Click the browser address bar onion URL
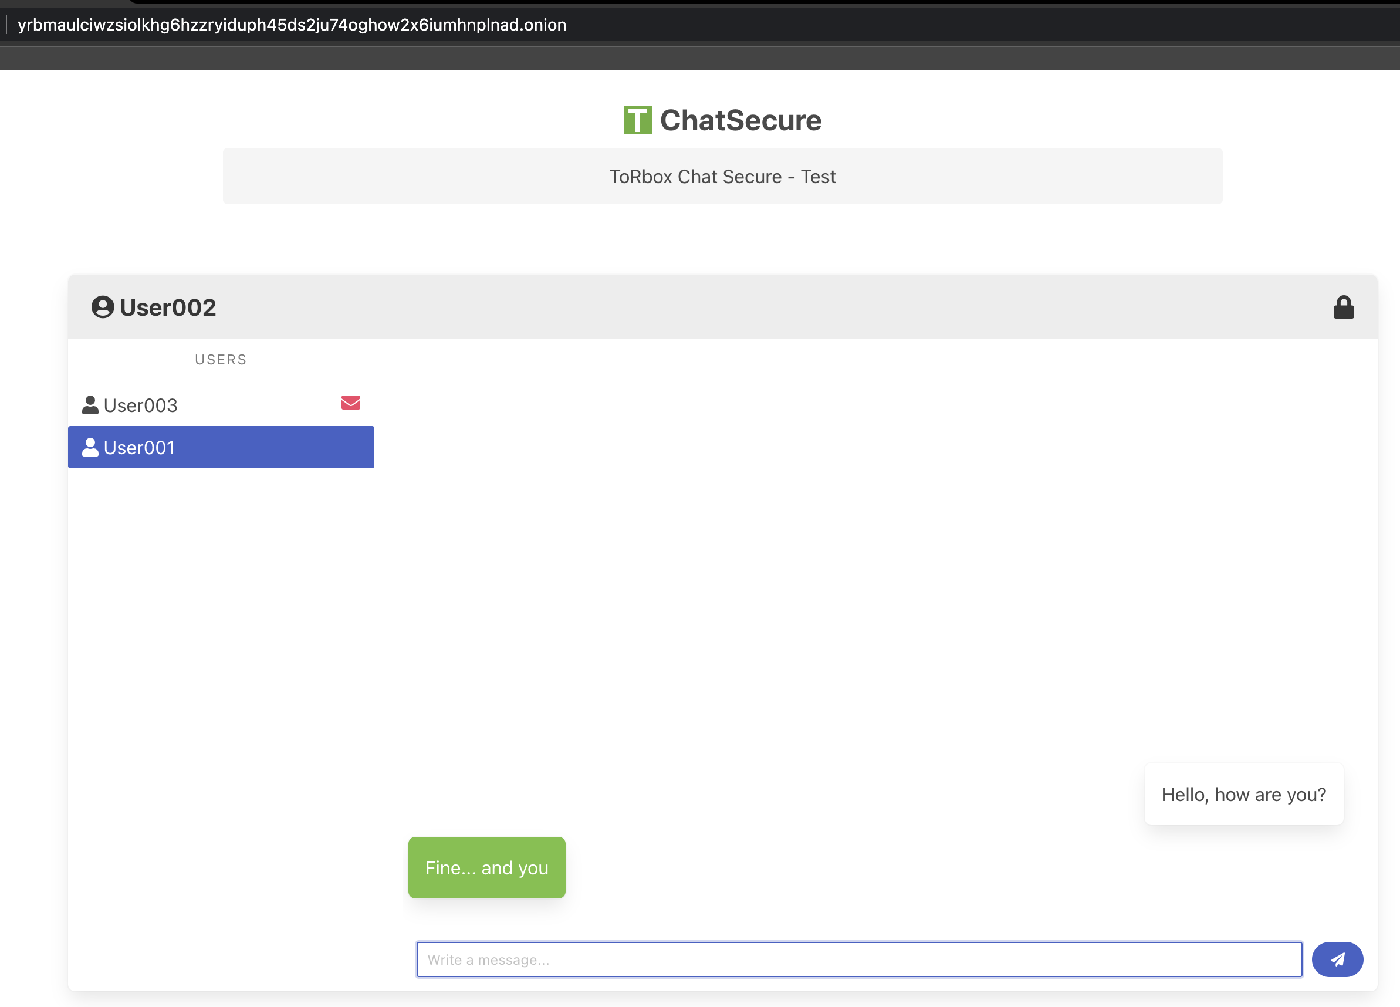The image size is (1400, 1007). pyautogui.click(x=292, y=25)
